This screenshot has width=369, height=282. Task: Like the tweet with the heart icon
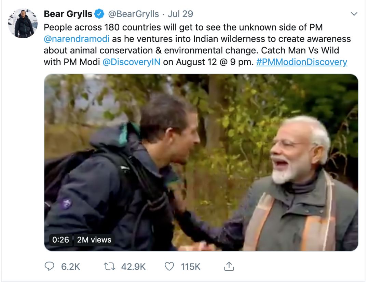(169, 267)
